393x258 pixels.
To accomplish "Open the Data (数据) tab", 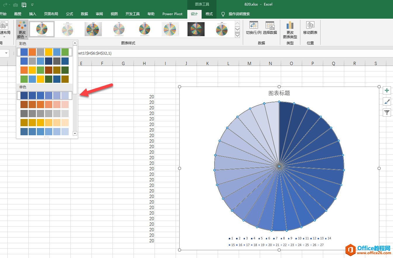I will [x=84, y=14].
